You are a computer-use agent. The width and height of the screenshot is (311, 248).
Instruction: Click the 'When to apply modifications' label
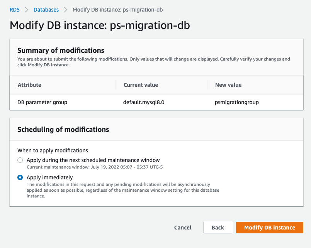point(51,151)
